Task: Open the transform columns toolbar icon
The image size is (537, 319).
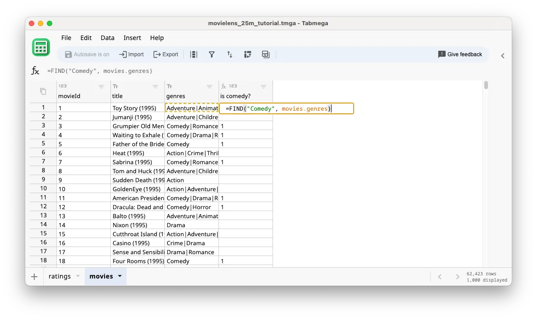Action: point(248,54)
